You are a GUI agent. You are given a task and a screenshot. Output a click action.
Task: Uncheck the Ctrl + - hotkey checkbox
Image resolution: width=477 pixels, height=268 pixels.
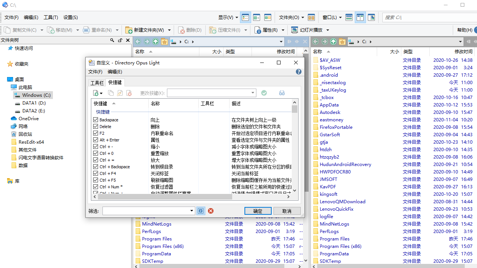click(x=96, y=147)
